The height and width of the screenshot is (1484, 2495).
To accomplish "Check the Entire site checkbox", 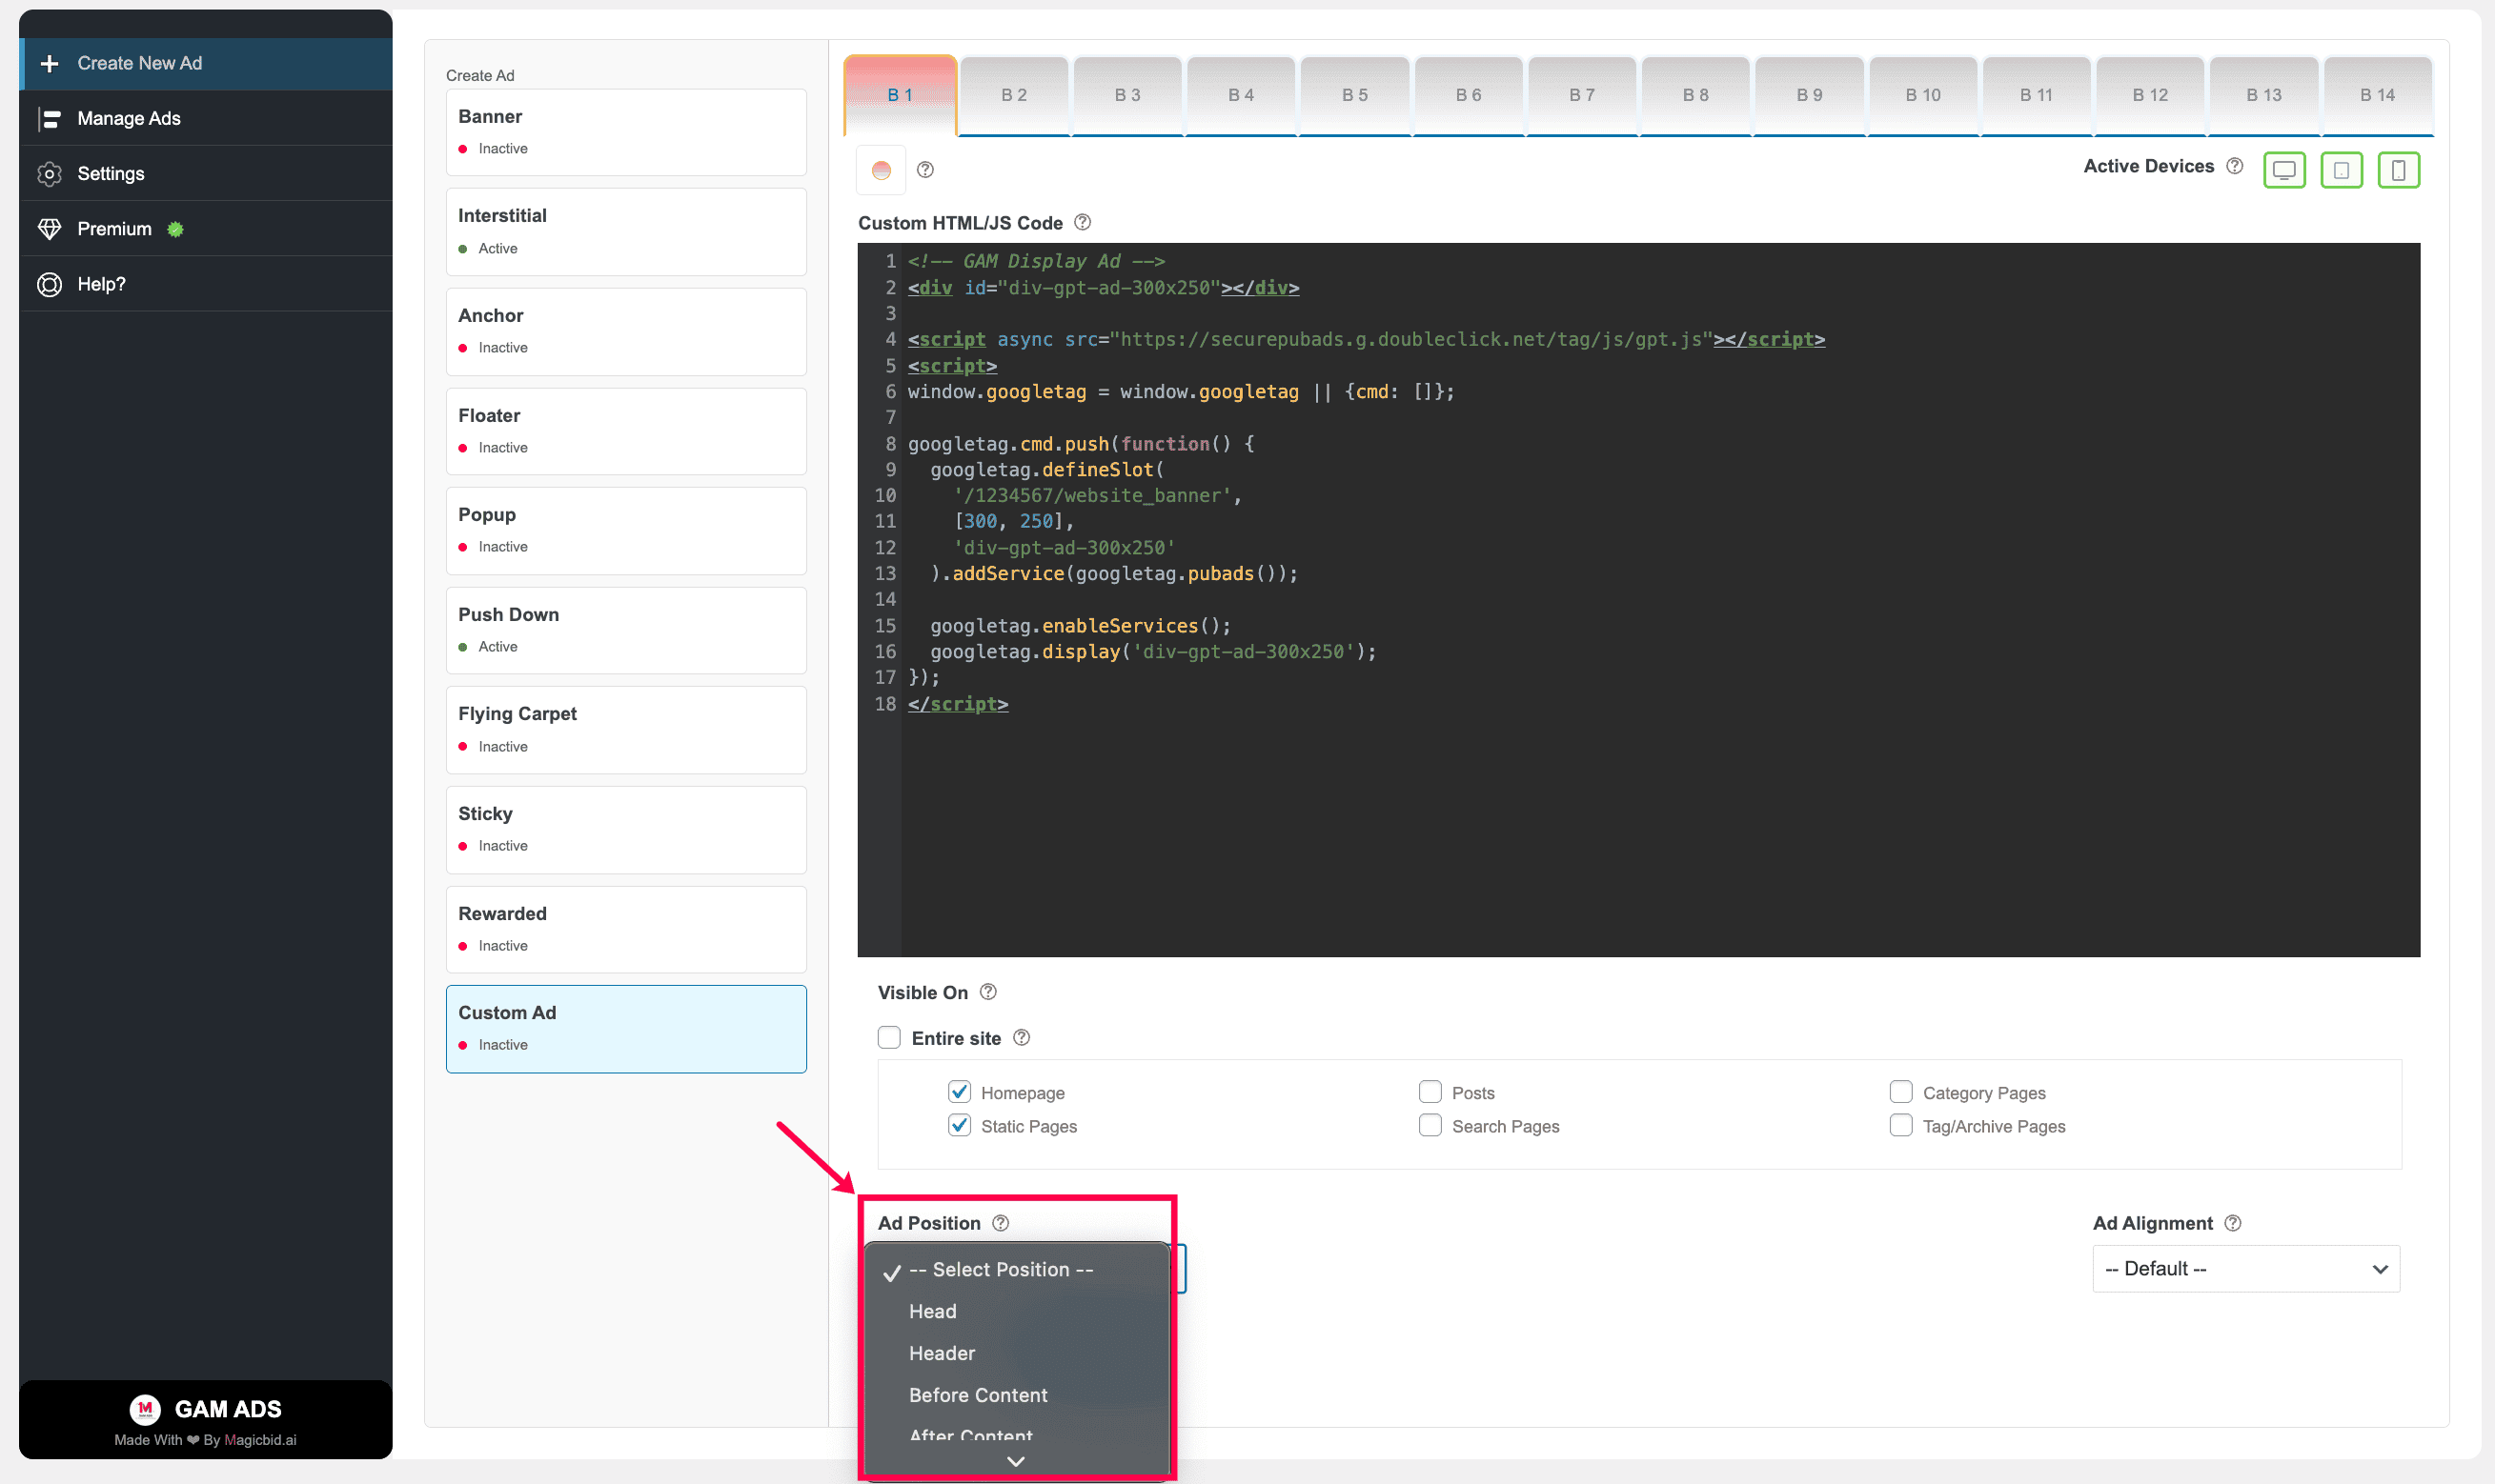I will [889, 1037].
